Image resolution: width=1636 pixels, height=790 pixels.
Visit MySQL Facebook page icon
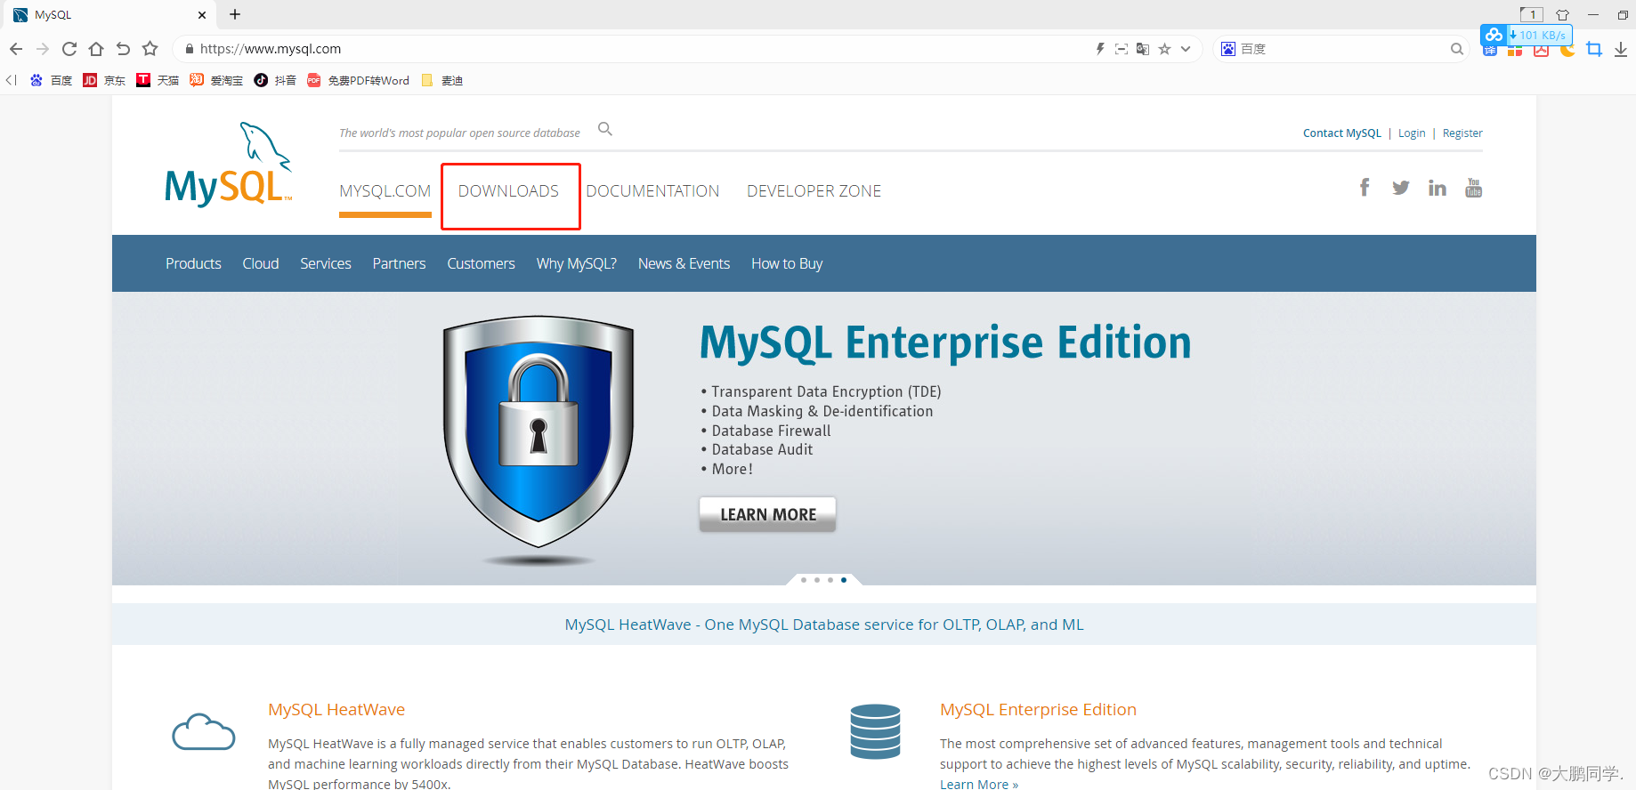(x=1364, y=187)
